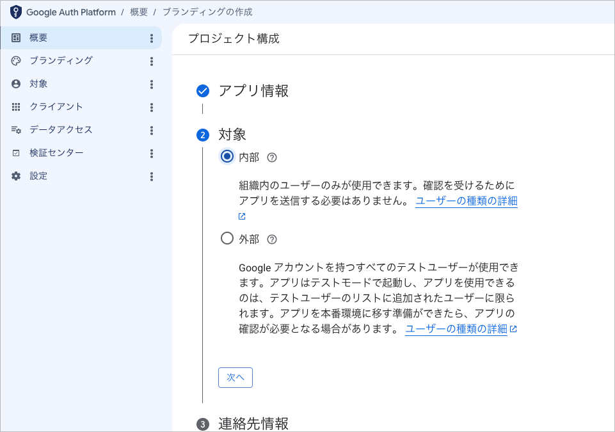Open the 対象 sidebar menu item
Viewport: 615px width, 432px height.
(81, 84)
